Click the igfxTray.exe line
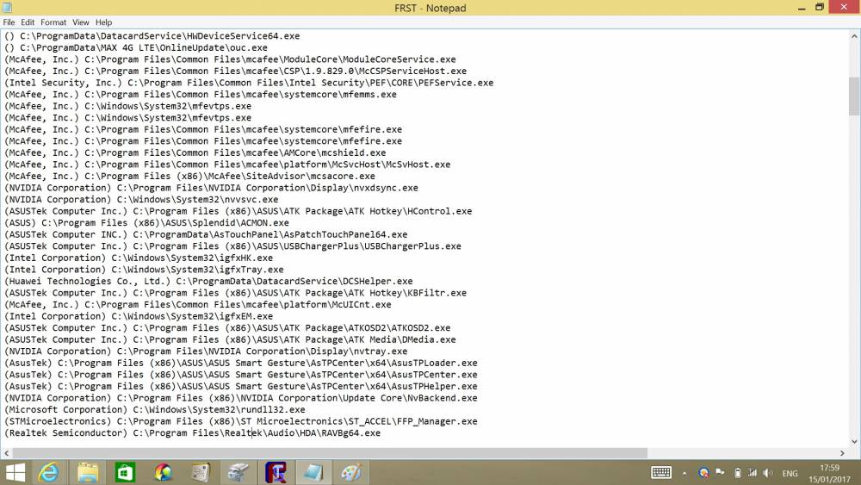861x485 pixels. point(144,270)
